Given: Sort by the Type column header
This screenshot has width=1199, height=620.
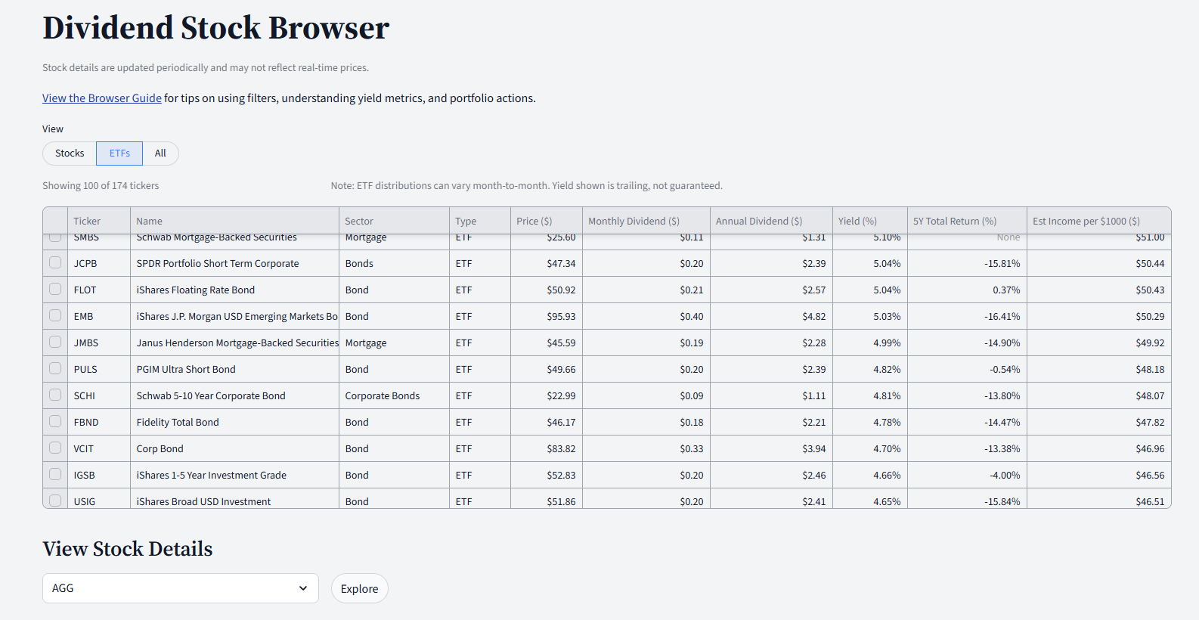Looking at the screenshot, I should coord(480,221).
